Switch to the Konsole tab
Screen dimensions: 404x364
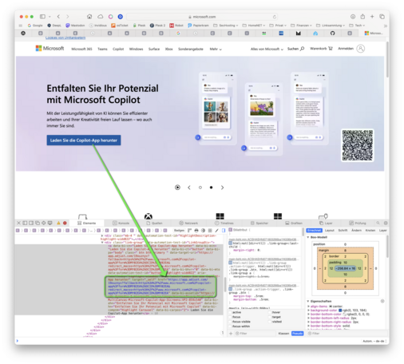(x=121, y=223)
